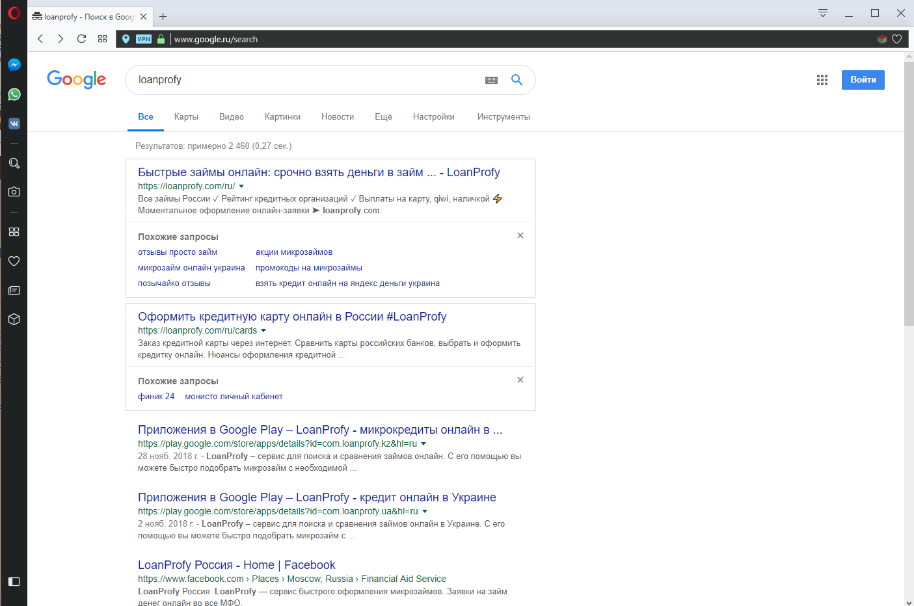Open the tab menu icon in title bar
This screenshot has height=606, width=914.
click(823, 13)
